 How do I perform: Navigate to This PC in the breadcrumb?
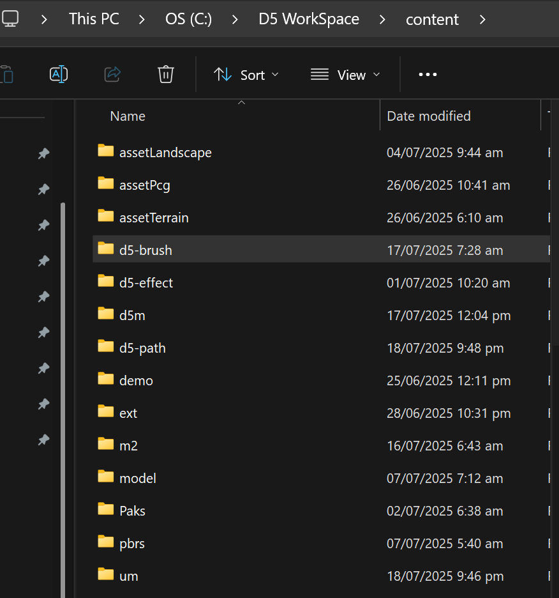(94, 19)
